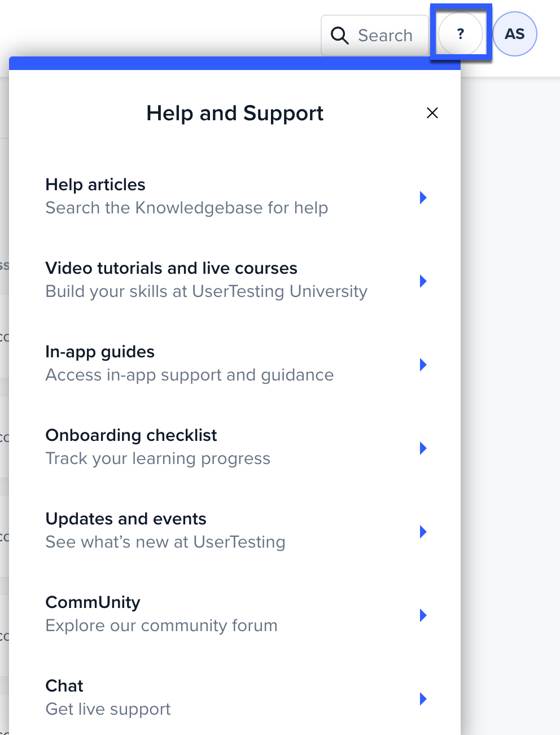Click the Chat arrow icon

[423, 698]
